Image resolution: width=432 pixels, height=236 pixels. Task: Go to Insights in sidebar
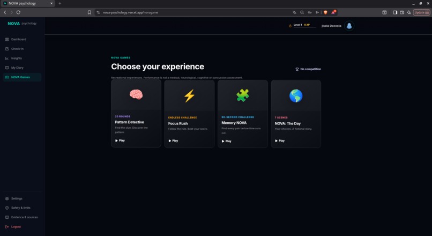[x=22, y=58]
